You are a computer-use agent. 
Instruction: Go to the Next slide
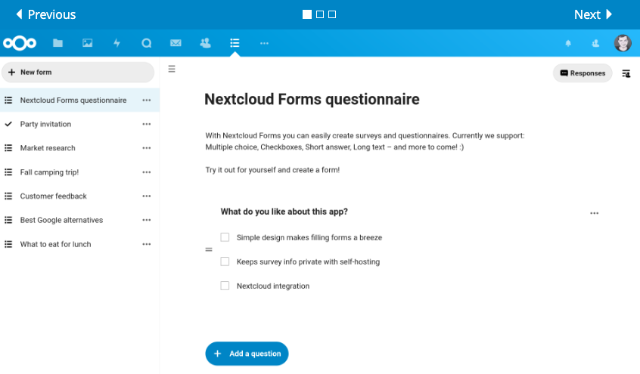tap(593, 14)
